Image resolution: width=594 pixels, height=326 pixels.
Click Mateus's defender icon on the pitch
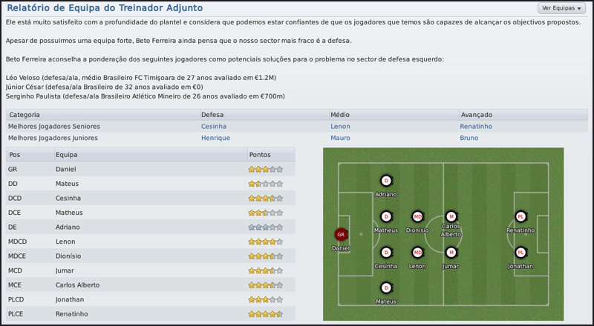[x=386, y=287]
